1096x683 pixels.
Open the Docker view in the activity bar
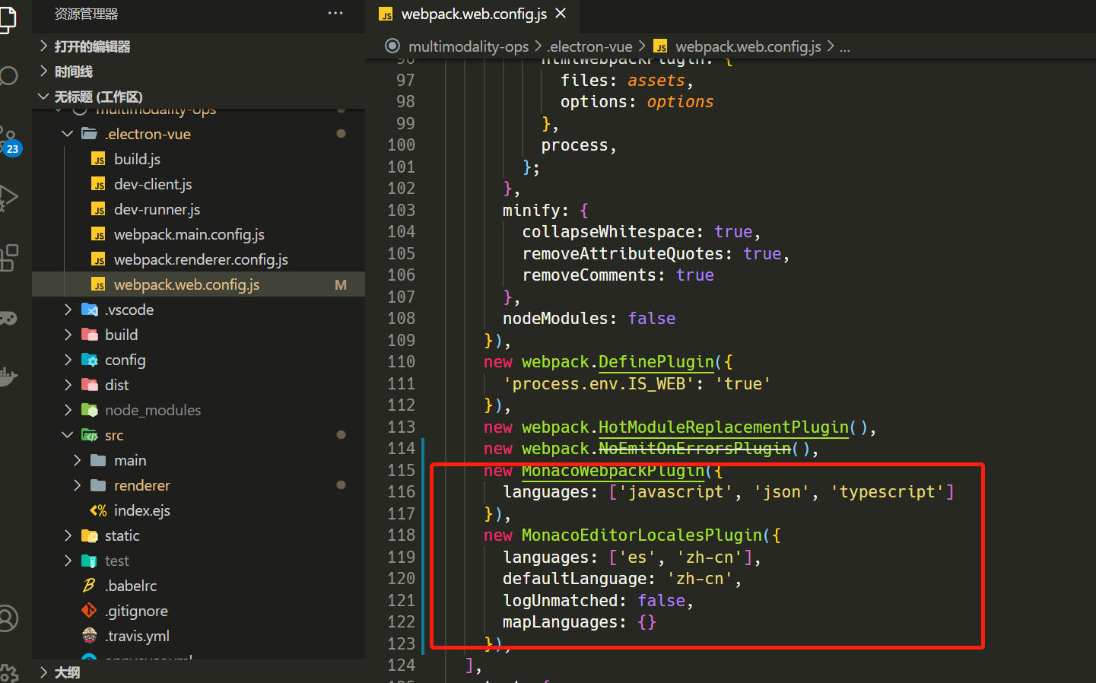click(8, 376)
